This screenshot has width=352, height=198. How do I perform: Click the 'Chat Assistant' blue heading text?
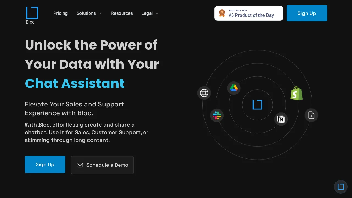(x=75, y=83)
